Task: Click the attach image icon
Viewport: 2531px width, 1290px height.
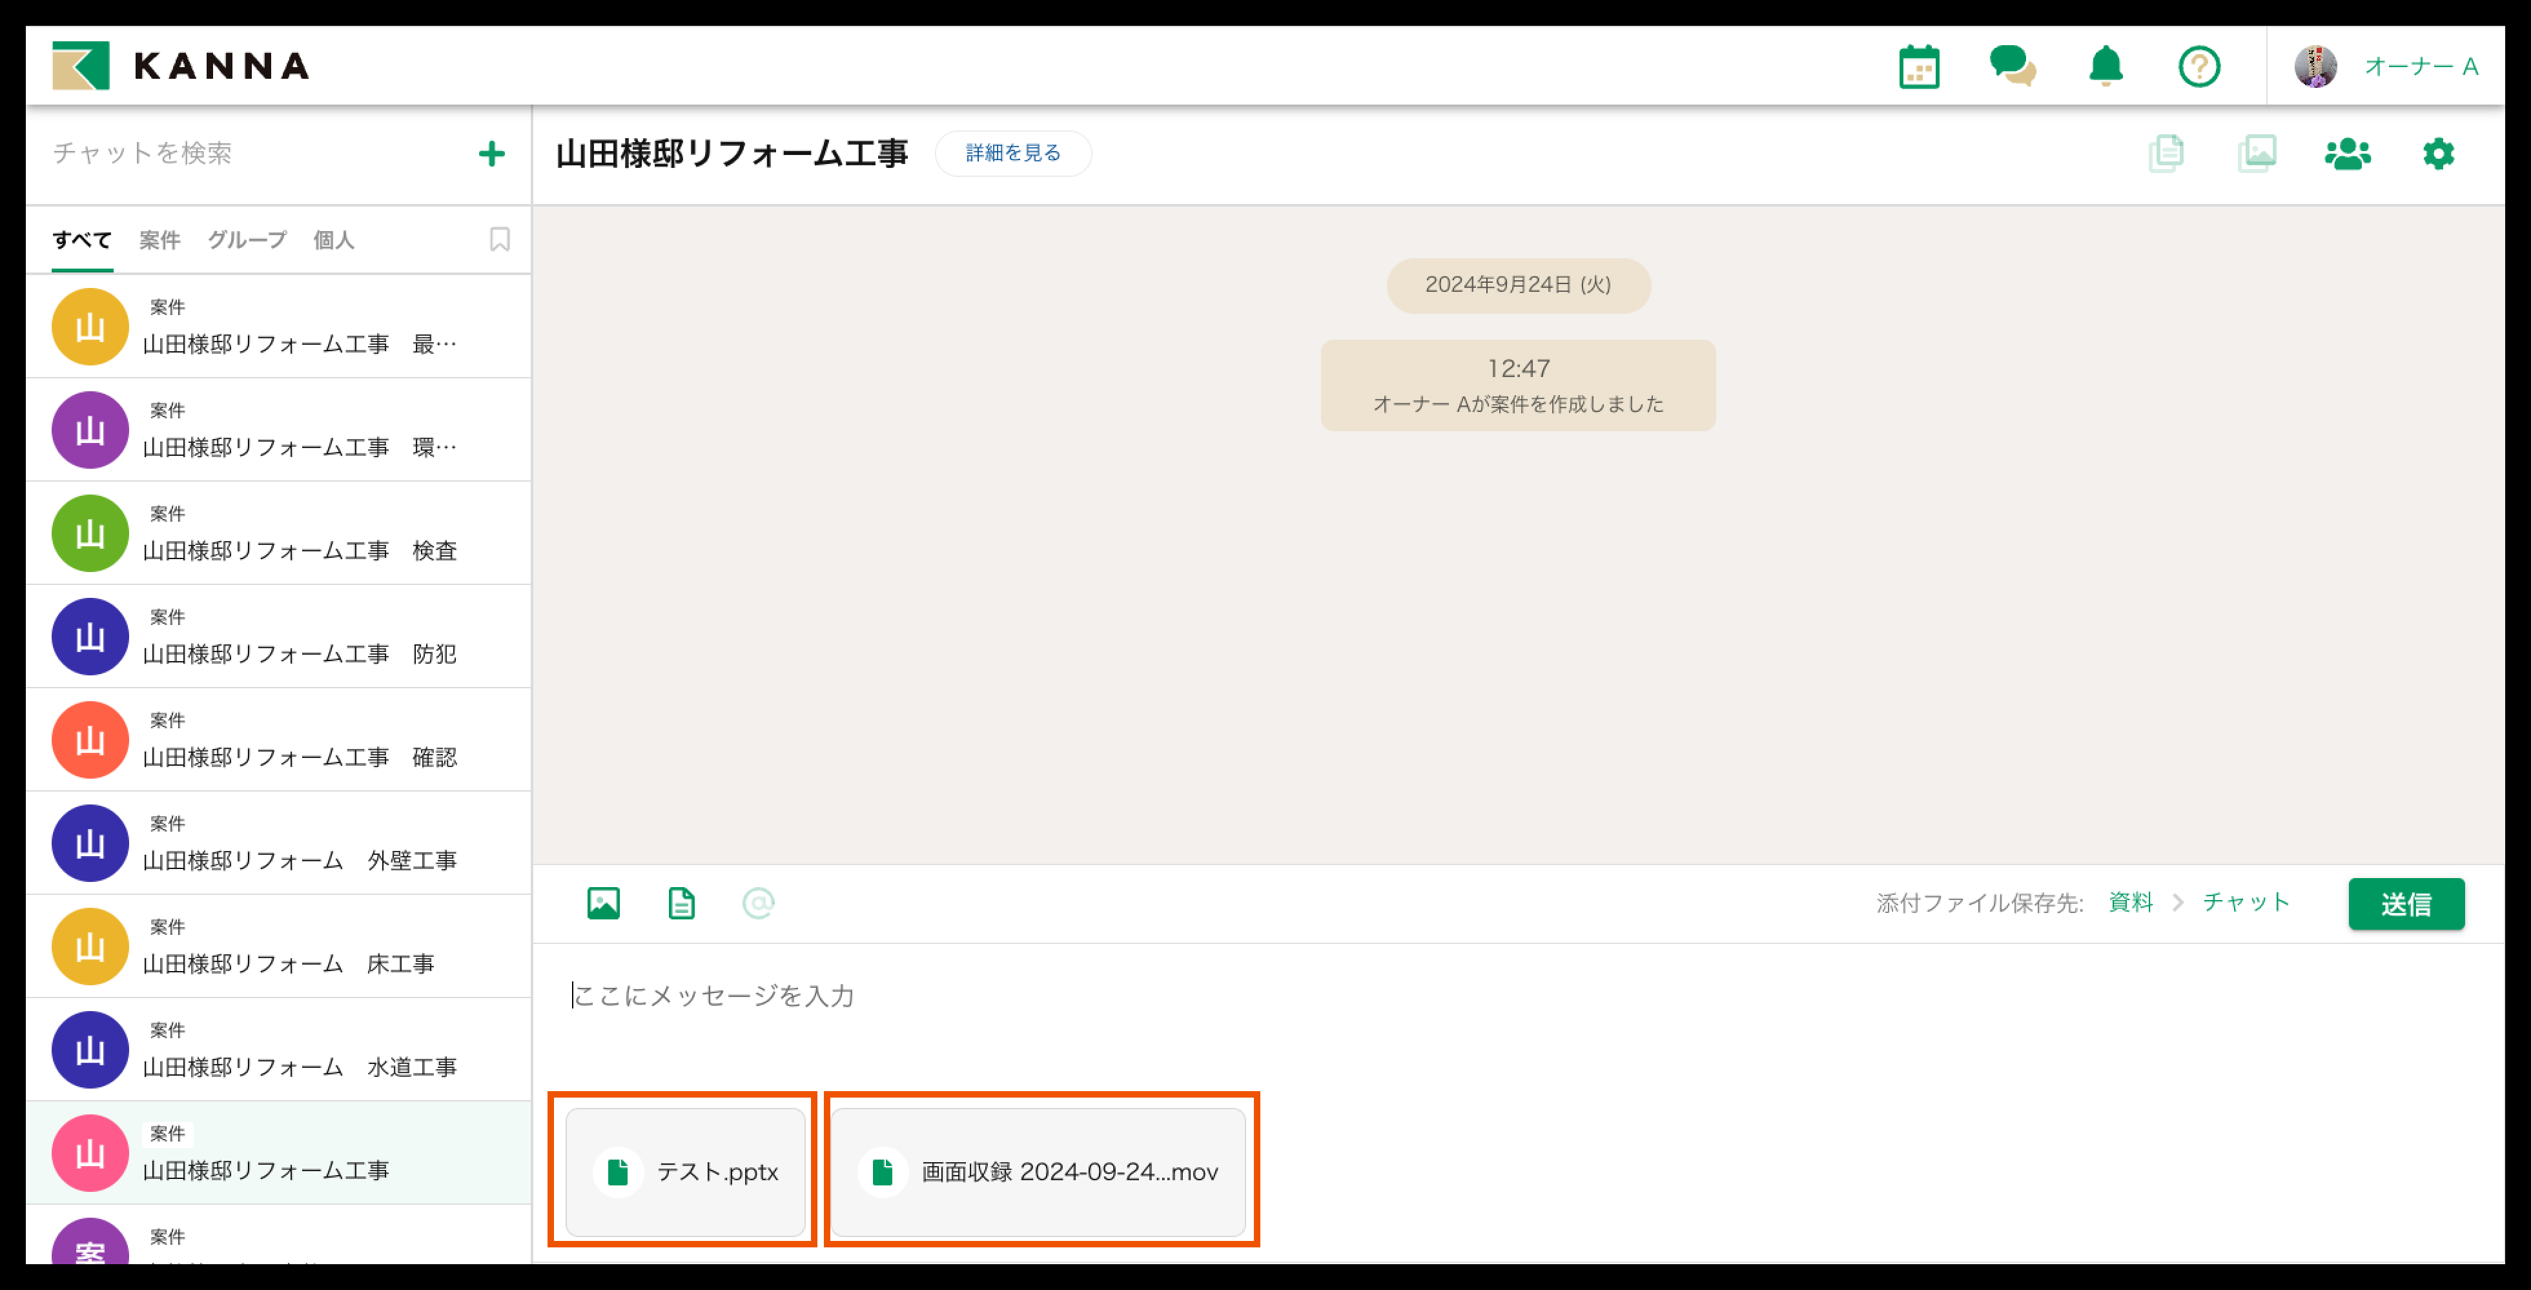Action: pyautogui.click(x=603, y=903)
